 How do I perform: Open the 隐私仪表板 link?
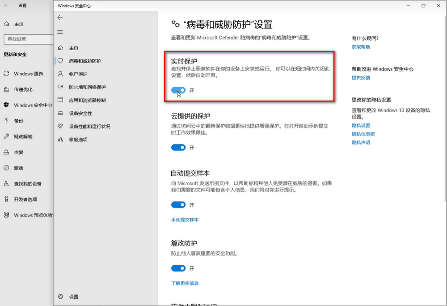pyautogui.click(x=363, y=134)
